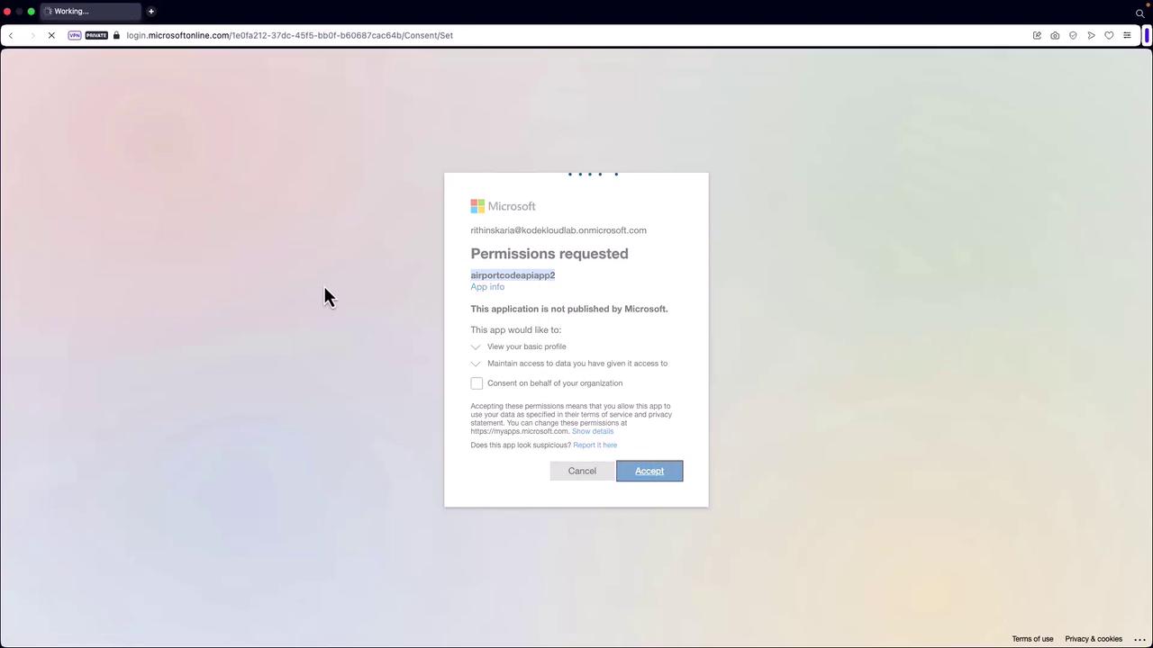Bookmark the page with heart icon
This screenshot has width=1153, height=648.
pos(1109,35)
